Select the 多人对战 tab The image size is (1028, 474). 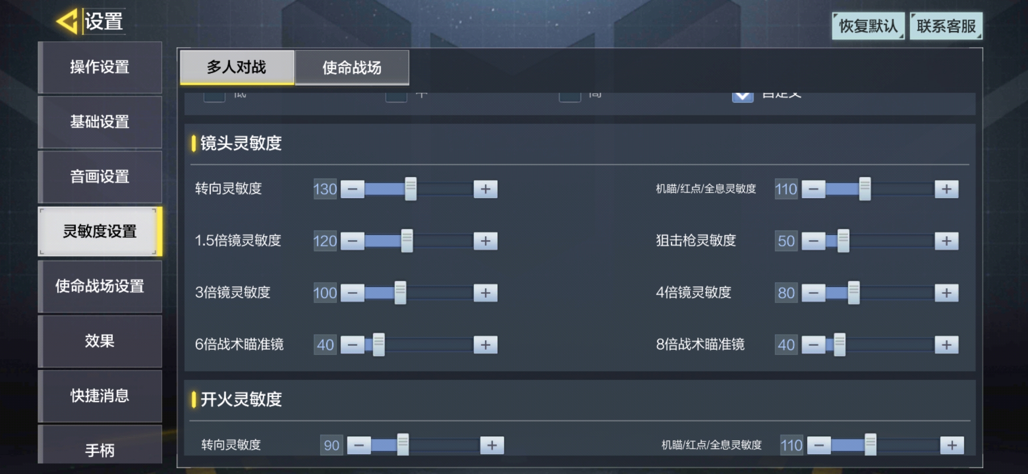tap(237, 67)
